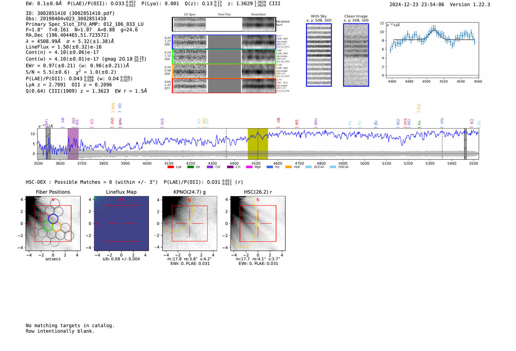The width and height of the screenshot is (516, 351).
Task: Select the green-bordered 2D spectrum row
Action: [224, 57]
